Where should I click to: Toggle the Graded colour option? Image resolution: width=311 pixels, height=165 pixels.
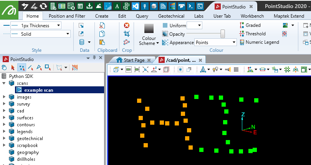click(250, 25)
